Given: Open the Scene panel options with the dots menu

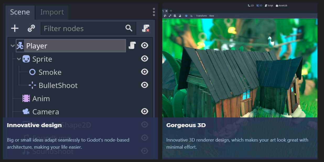Looking at the screenshot, I should pos(154,12).
